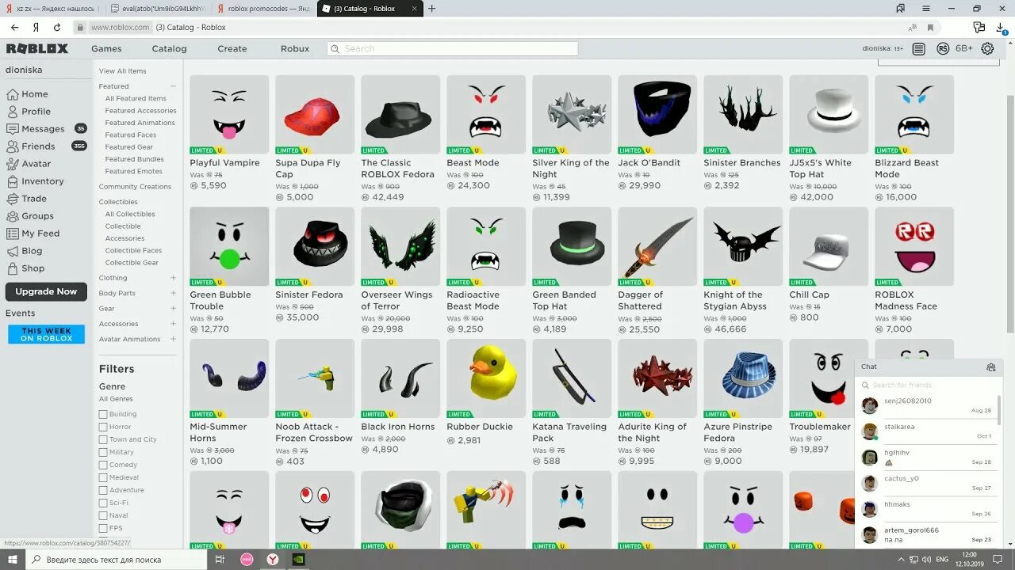Expand the Body Parts category
Image resolution: width=1015 pixels, height=570 pixels.
click(173, 293)
